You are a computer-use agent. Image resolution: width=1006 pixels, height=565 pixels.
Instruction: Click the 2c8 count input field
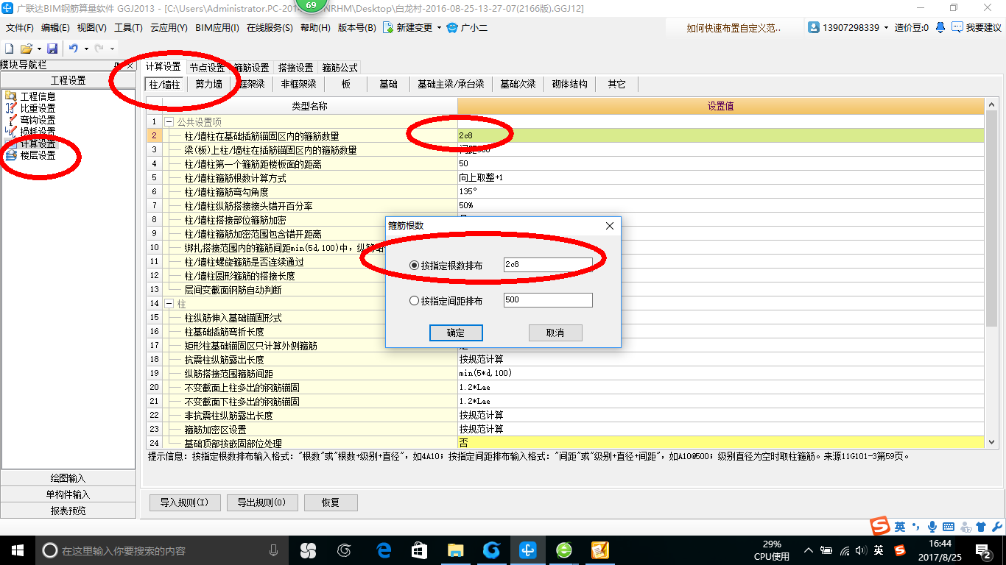tap(548, 265)
